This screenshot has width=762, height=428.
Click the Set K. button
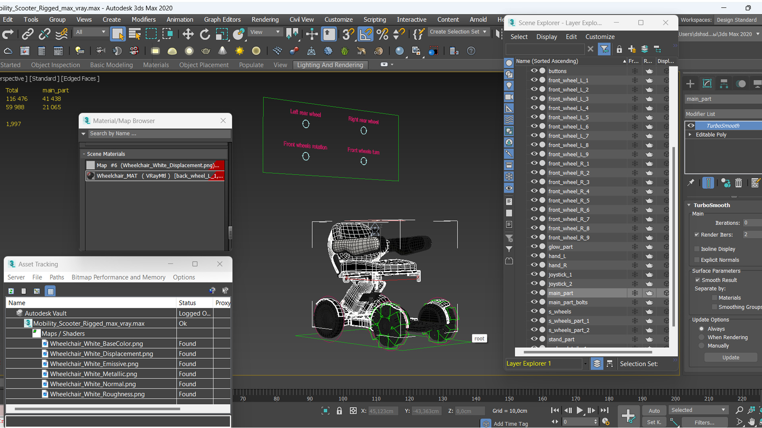click(654, 422)
